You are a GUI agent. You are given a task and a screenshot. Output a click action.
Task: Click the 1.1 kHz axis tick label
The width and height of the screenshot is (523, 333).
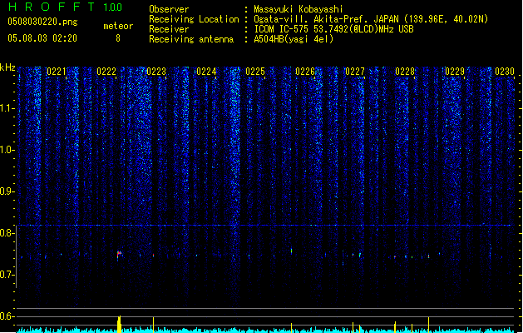click(7, 108)
